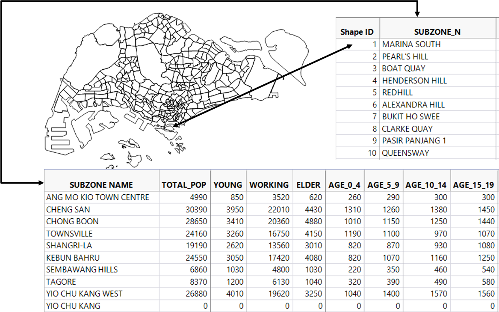Select the PASIR PANJANG 1 cell
Viewport: 499px width, 312px height.
[437, 140]
